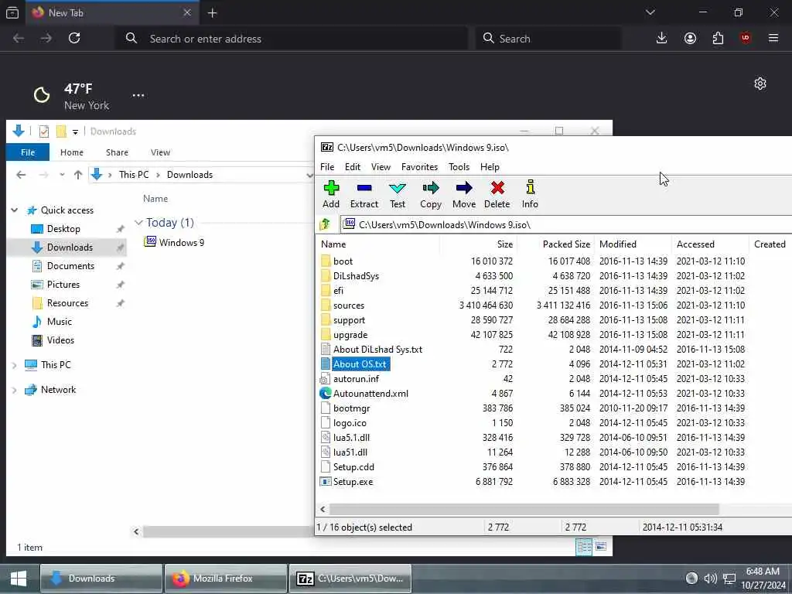The height and width of the screenshot is (594, 792).
Task: Open Firefox downloads panel
Action: tap(662, 38)
